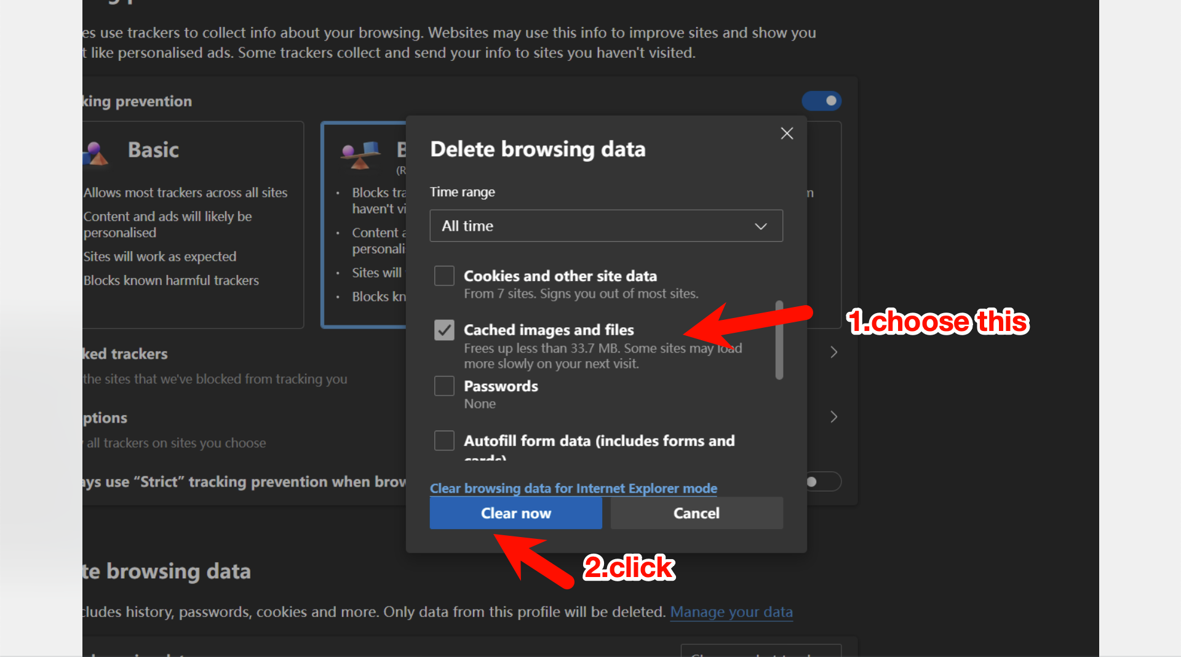Enable Strict tracking prevention when browsing toggle

pos(822,482)
